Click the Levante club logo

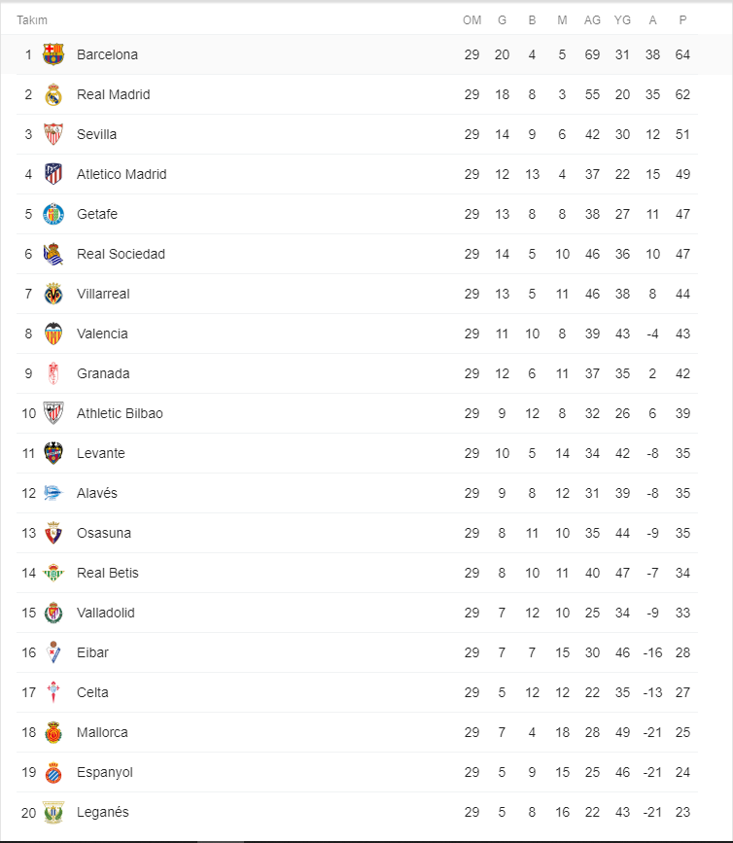coord(53,453)
